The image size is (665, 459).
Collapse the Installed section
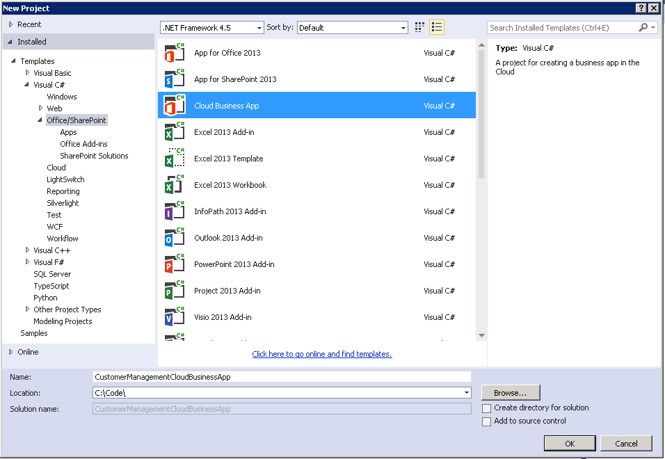point(10,42)
